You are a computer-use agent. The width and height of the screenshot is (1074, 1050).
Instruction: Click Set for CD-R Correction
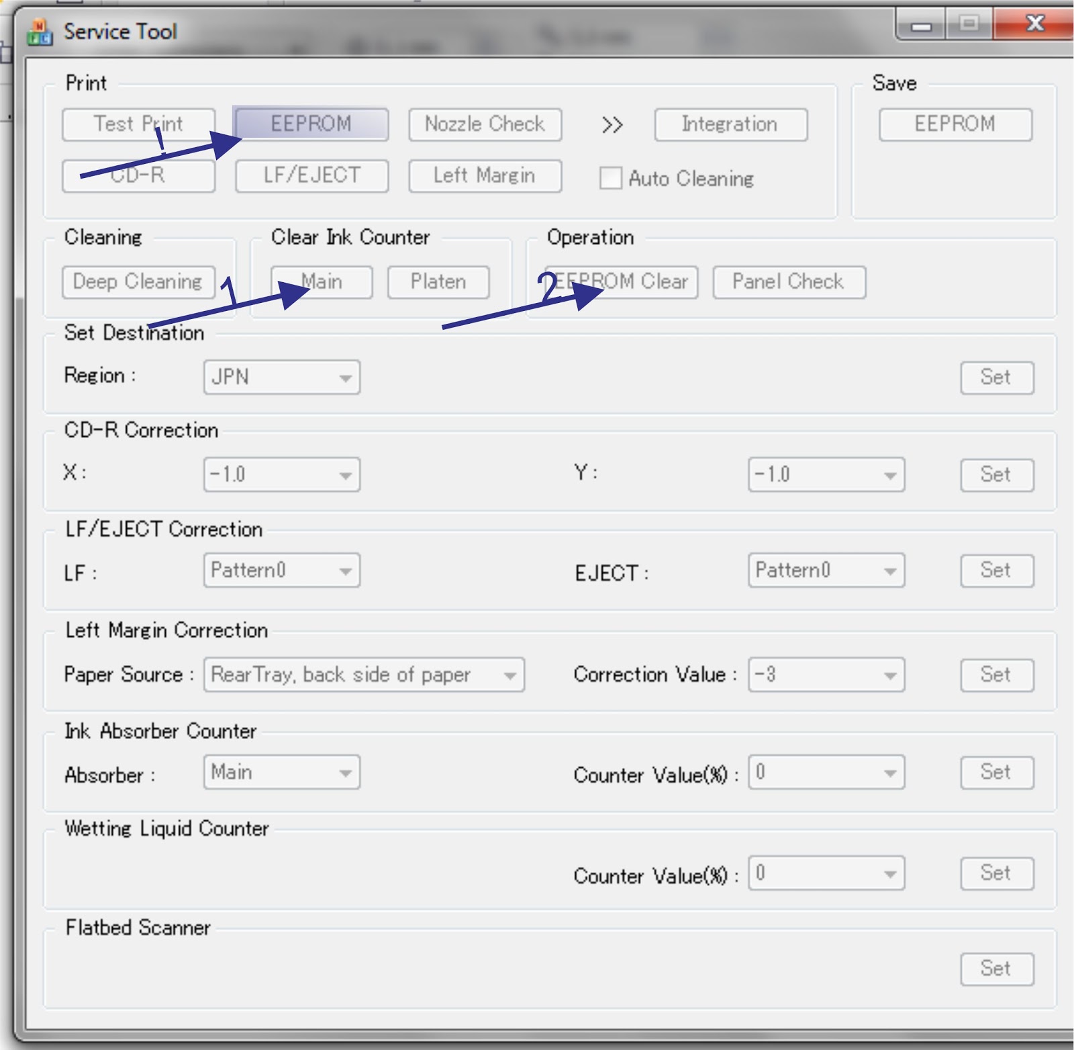(x=997, y=474)
